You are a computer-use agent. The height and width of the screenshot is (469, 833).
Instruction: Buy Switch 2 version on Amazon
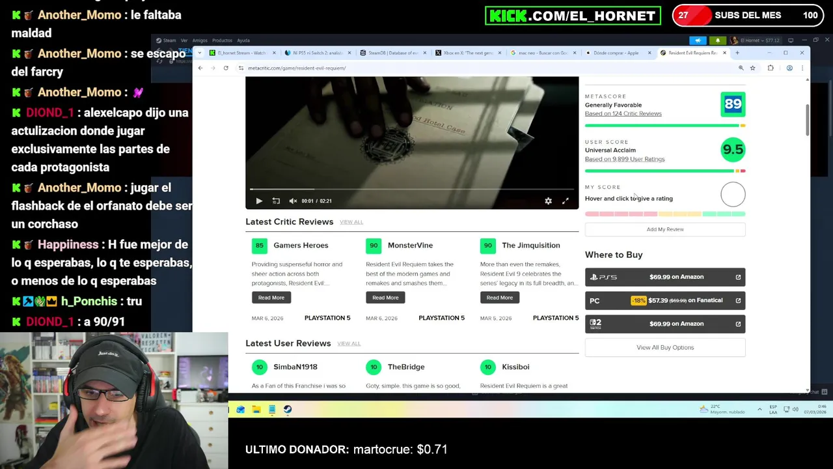click(x=665, y=324)
